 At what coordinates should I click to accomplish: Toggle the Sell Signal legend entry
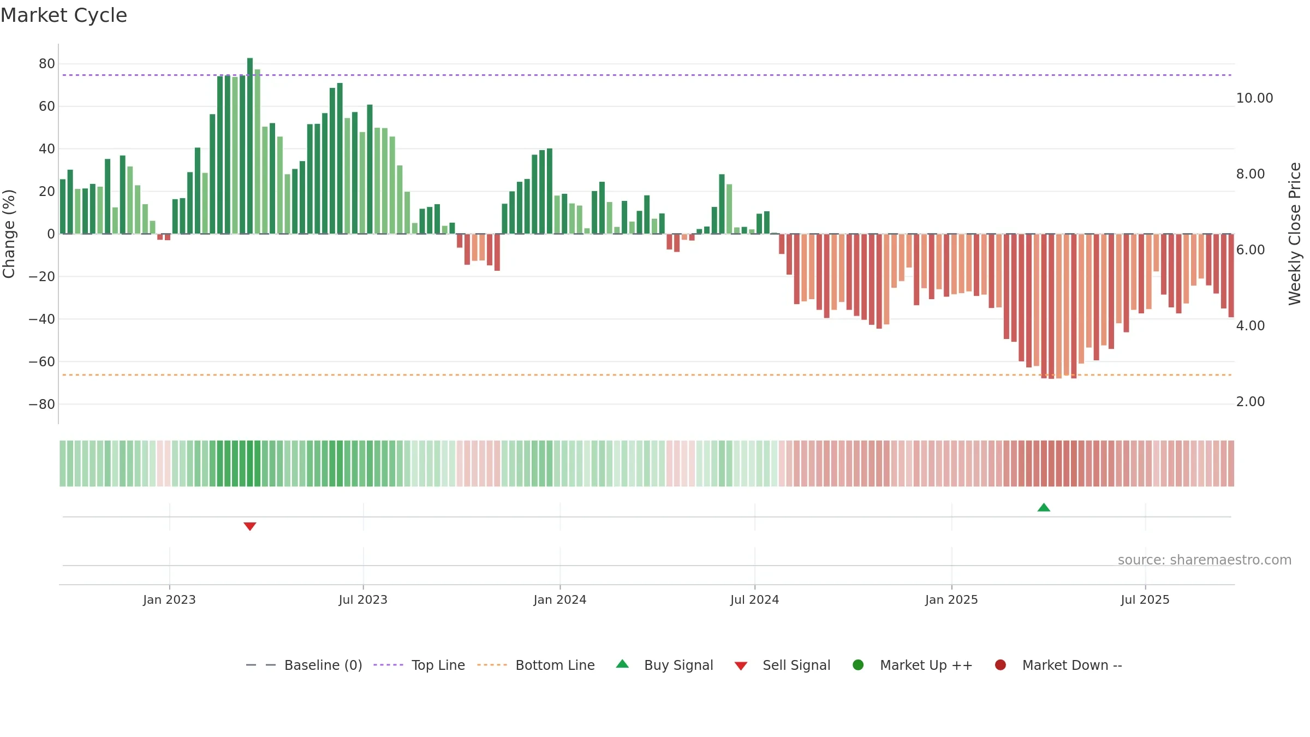(782, 665)
